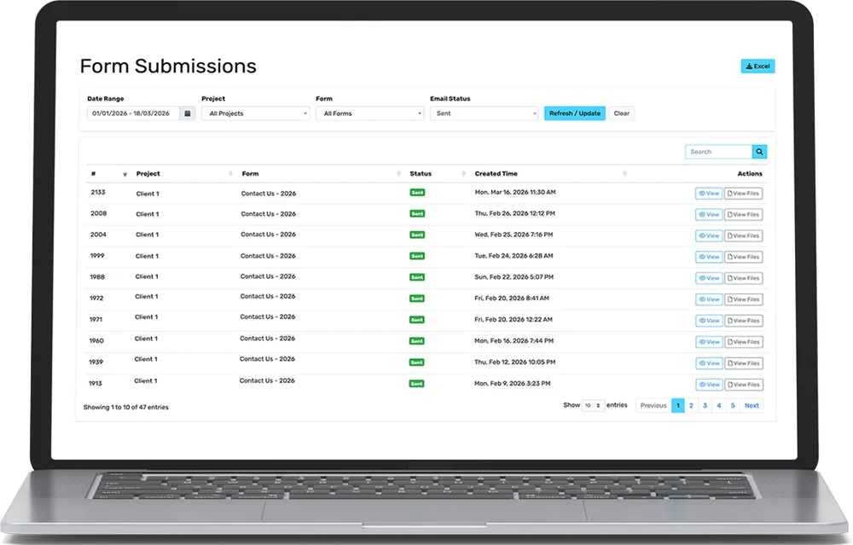
Task: View files for submission 1972
Action: click(743, 299)
